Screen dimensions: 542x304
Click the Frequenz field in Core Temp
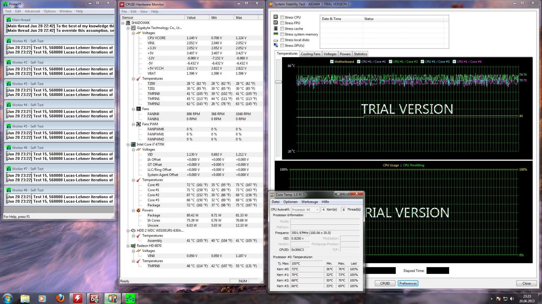[325, 233]
